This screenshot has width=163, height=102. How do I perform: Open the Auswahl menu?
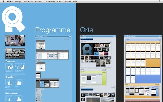pyautogui.click(x=39, y=1)
